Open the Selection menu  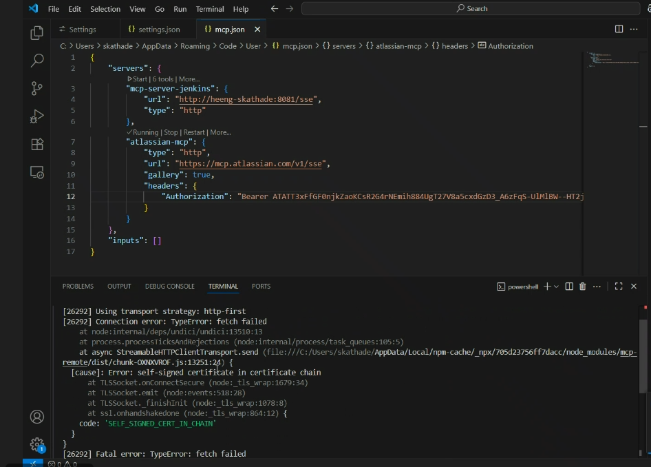pos(105,9)
